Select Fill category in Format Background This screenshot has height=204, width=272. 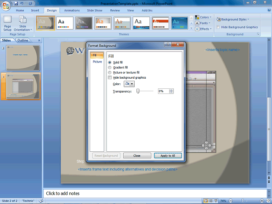pos(97,55)
